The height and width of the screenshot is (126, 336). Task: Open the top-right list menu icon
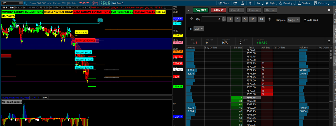[x=333, y=3]
